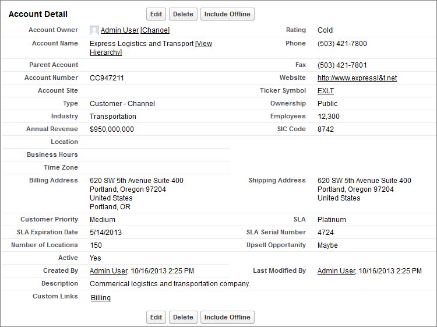Click the Account Detail heading
This screenshot has width=437, height=327.
[38, 14]
